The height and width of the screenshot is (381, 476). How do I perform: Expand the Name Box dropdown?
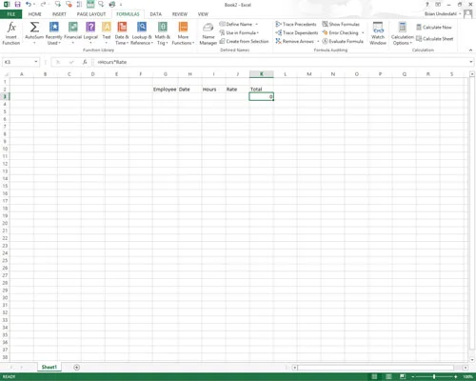point(36,62)
